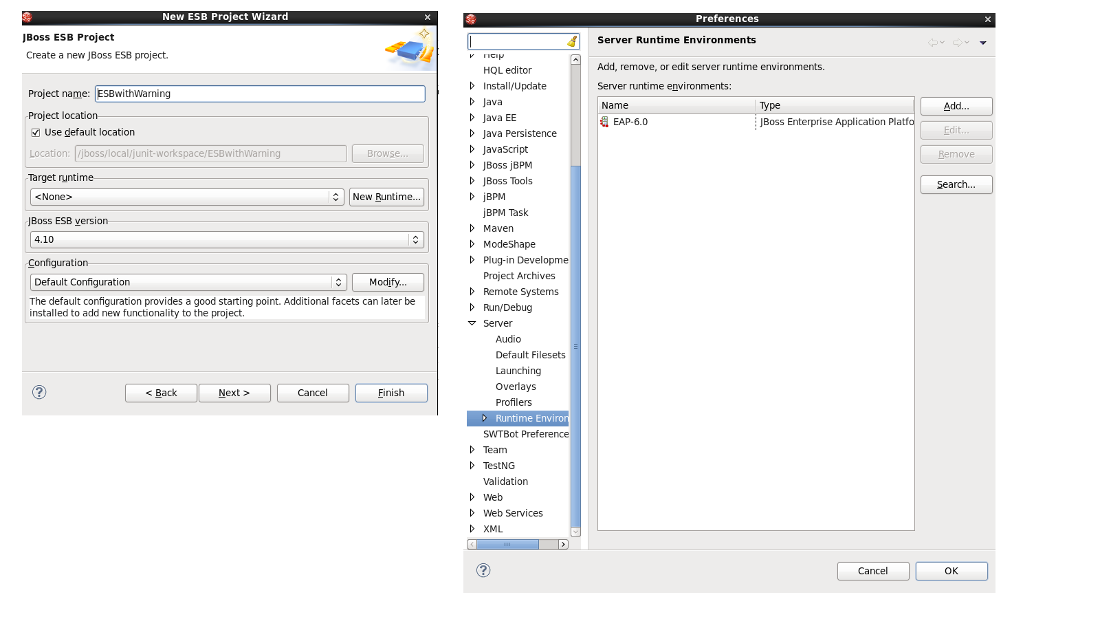Image resolution: width=1100 pixels, height=619 pixels.
Task: Sort runtimes by Name column header
Action: (676, 105)
